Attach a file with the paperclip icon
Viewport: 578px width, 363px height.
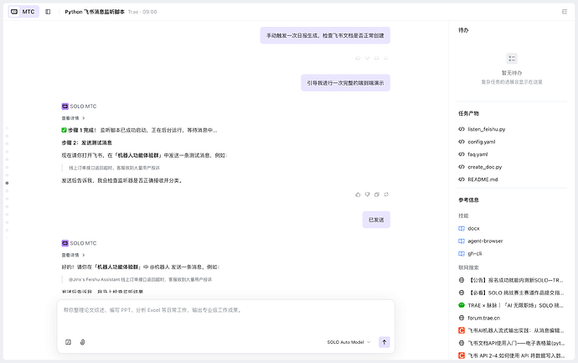pyautogui.click(x=83, y=342)
